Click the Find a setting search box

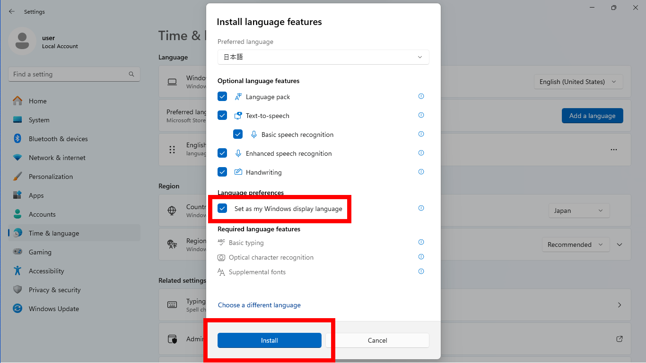pos(69,74)
